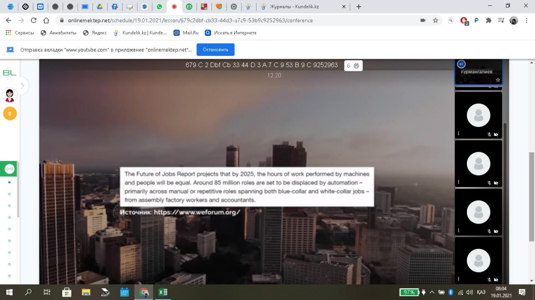Open the participants count button showing 6
This screenshot has width=535, height=300.
(x=353, y=66)
